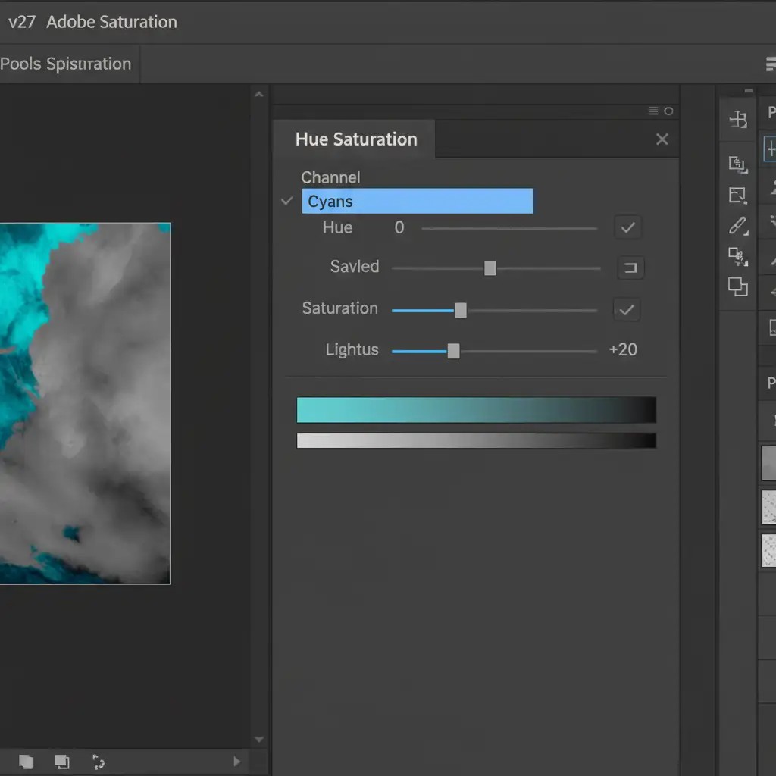
Task: Open the panel options menu with three lines
Action: pyautogui.click(x=653, y=111)
